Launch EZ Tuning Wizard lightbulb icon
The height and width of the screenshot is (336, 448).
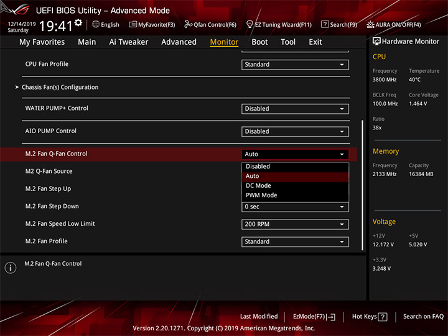250,24
